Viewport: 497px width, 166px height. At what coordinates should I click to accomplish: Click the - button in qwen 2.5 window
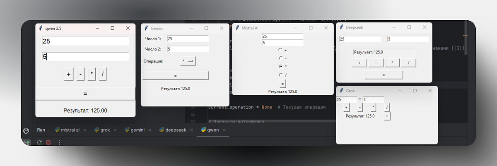(x=81, y=74)
